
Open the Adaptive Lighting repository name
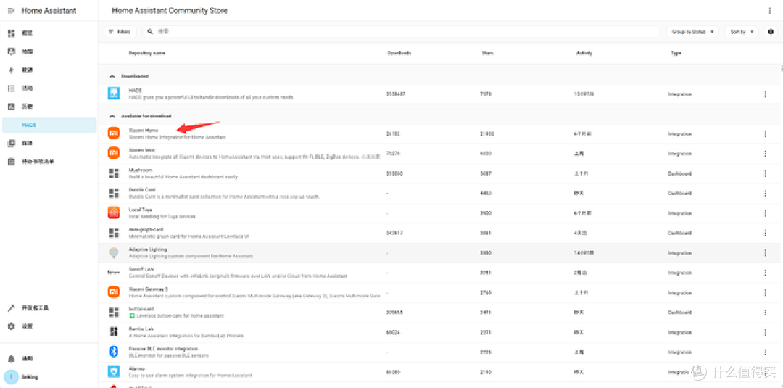click(x=148, y=249)
